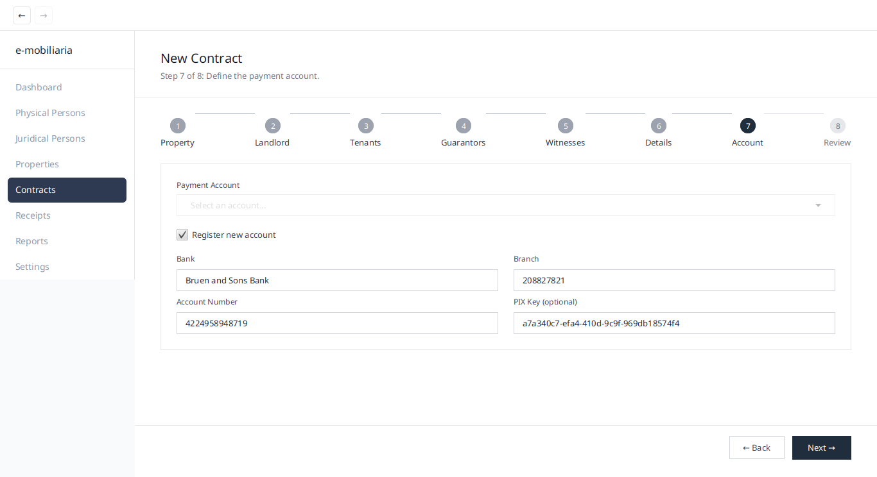Click the Details step label

coord(659,142)
